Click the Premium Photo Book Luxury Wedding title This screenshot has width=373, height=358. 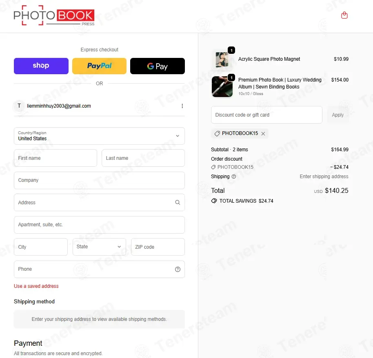(x=280, y=83)
